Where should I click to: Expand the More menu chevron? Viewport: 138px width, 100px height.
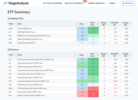click(x=116, y=3)
